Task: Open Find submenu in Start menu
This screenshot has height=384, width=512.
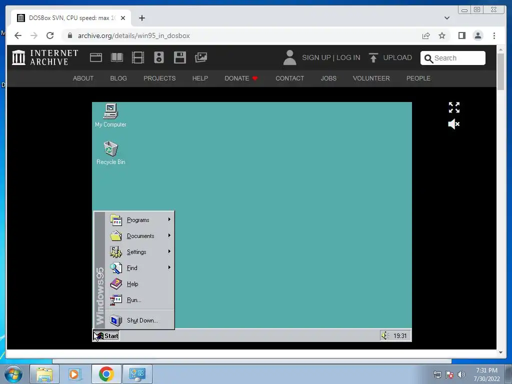Action: [x=140, y=268]
